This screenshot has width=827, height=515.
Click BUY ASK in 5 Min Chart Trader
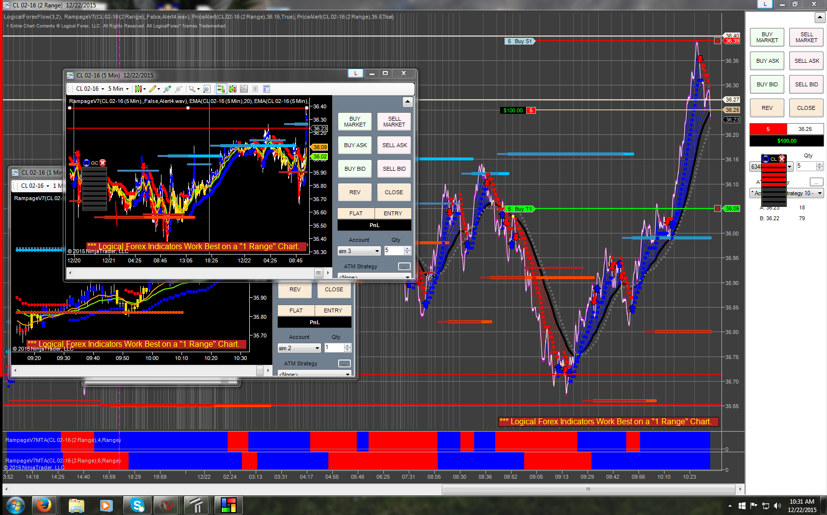tap(355, 145)
